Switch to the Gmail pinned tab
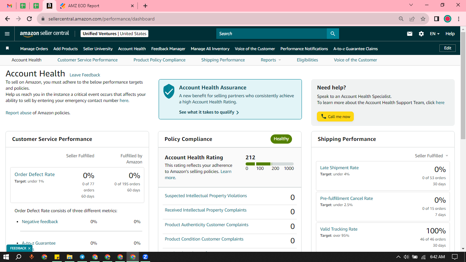This screenshot has height=262, width=466. 10,6
